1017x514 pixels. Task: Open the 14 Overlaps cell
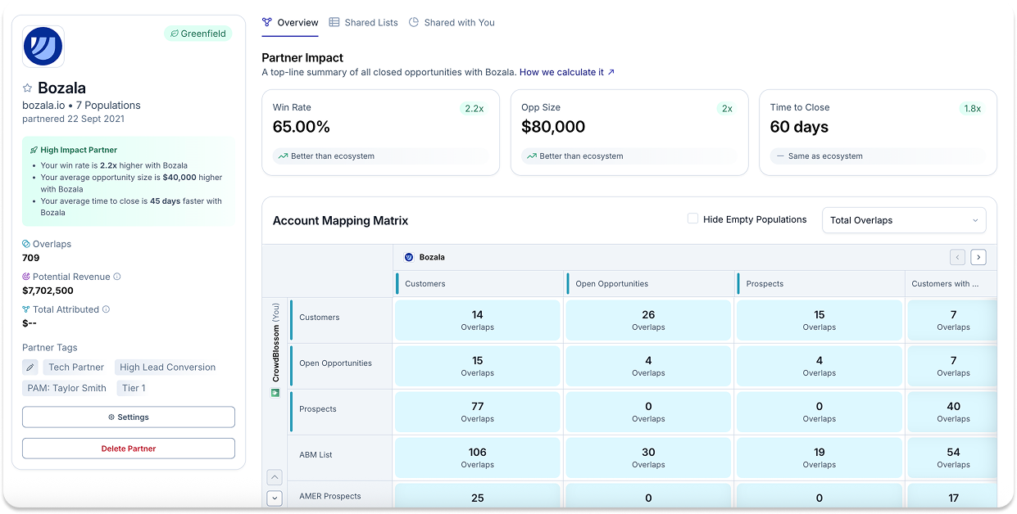[478, 320]
